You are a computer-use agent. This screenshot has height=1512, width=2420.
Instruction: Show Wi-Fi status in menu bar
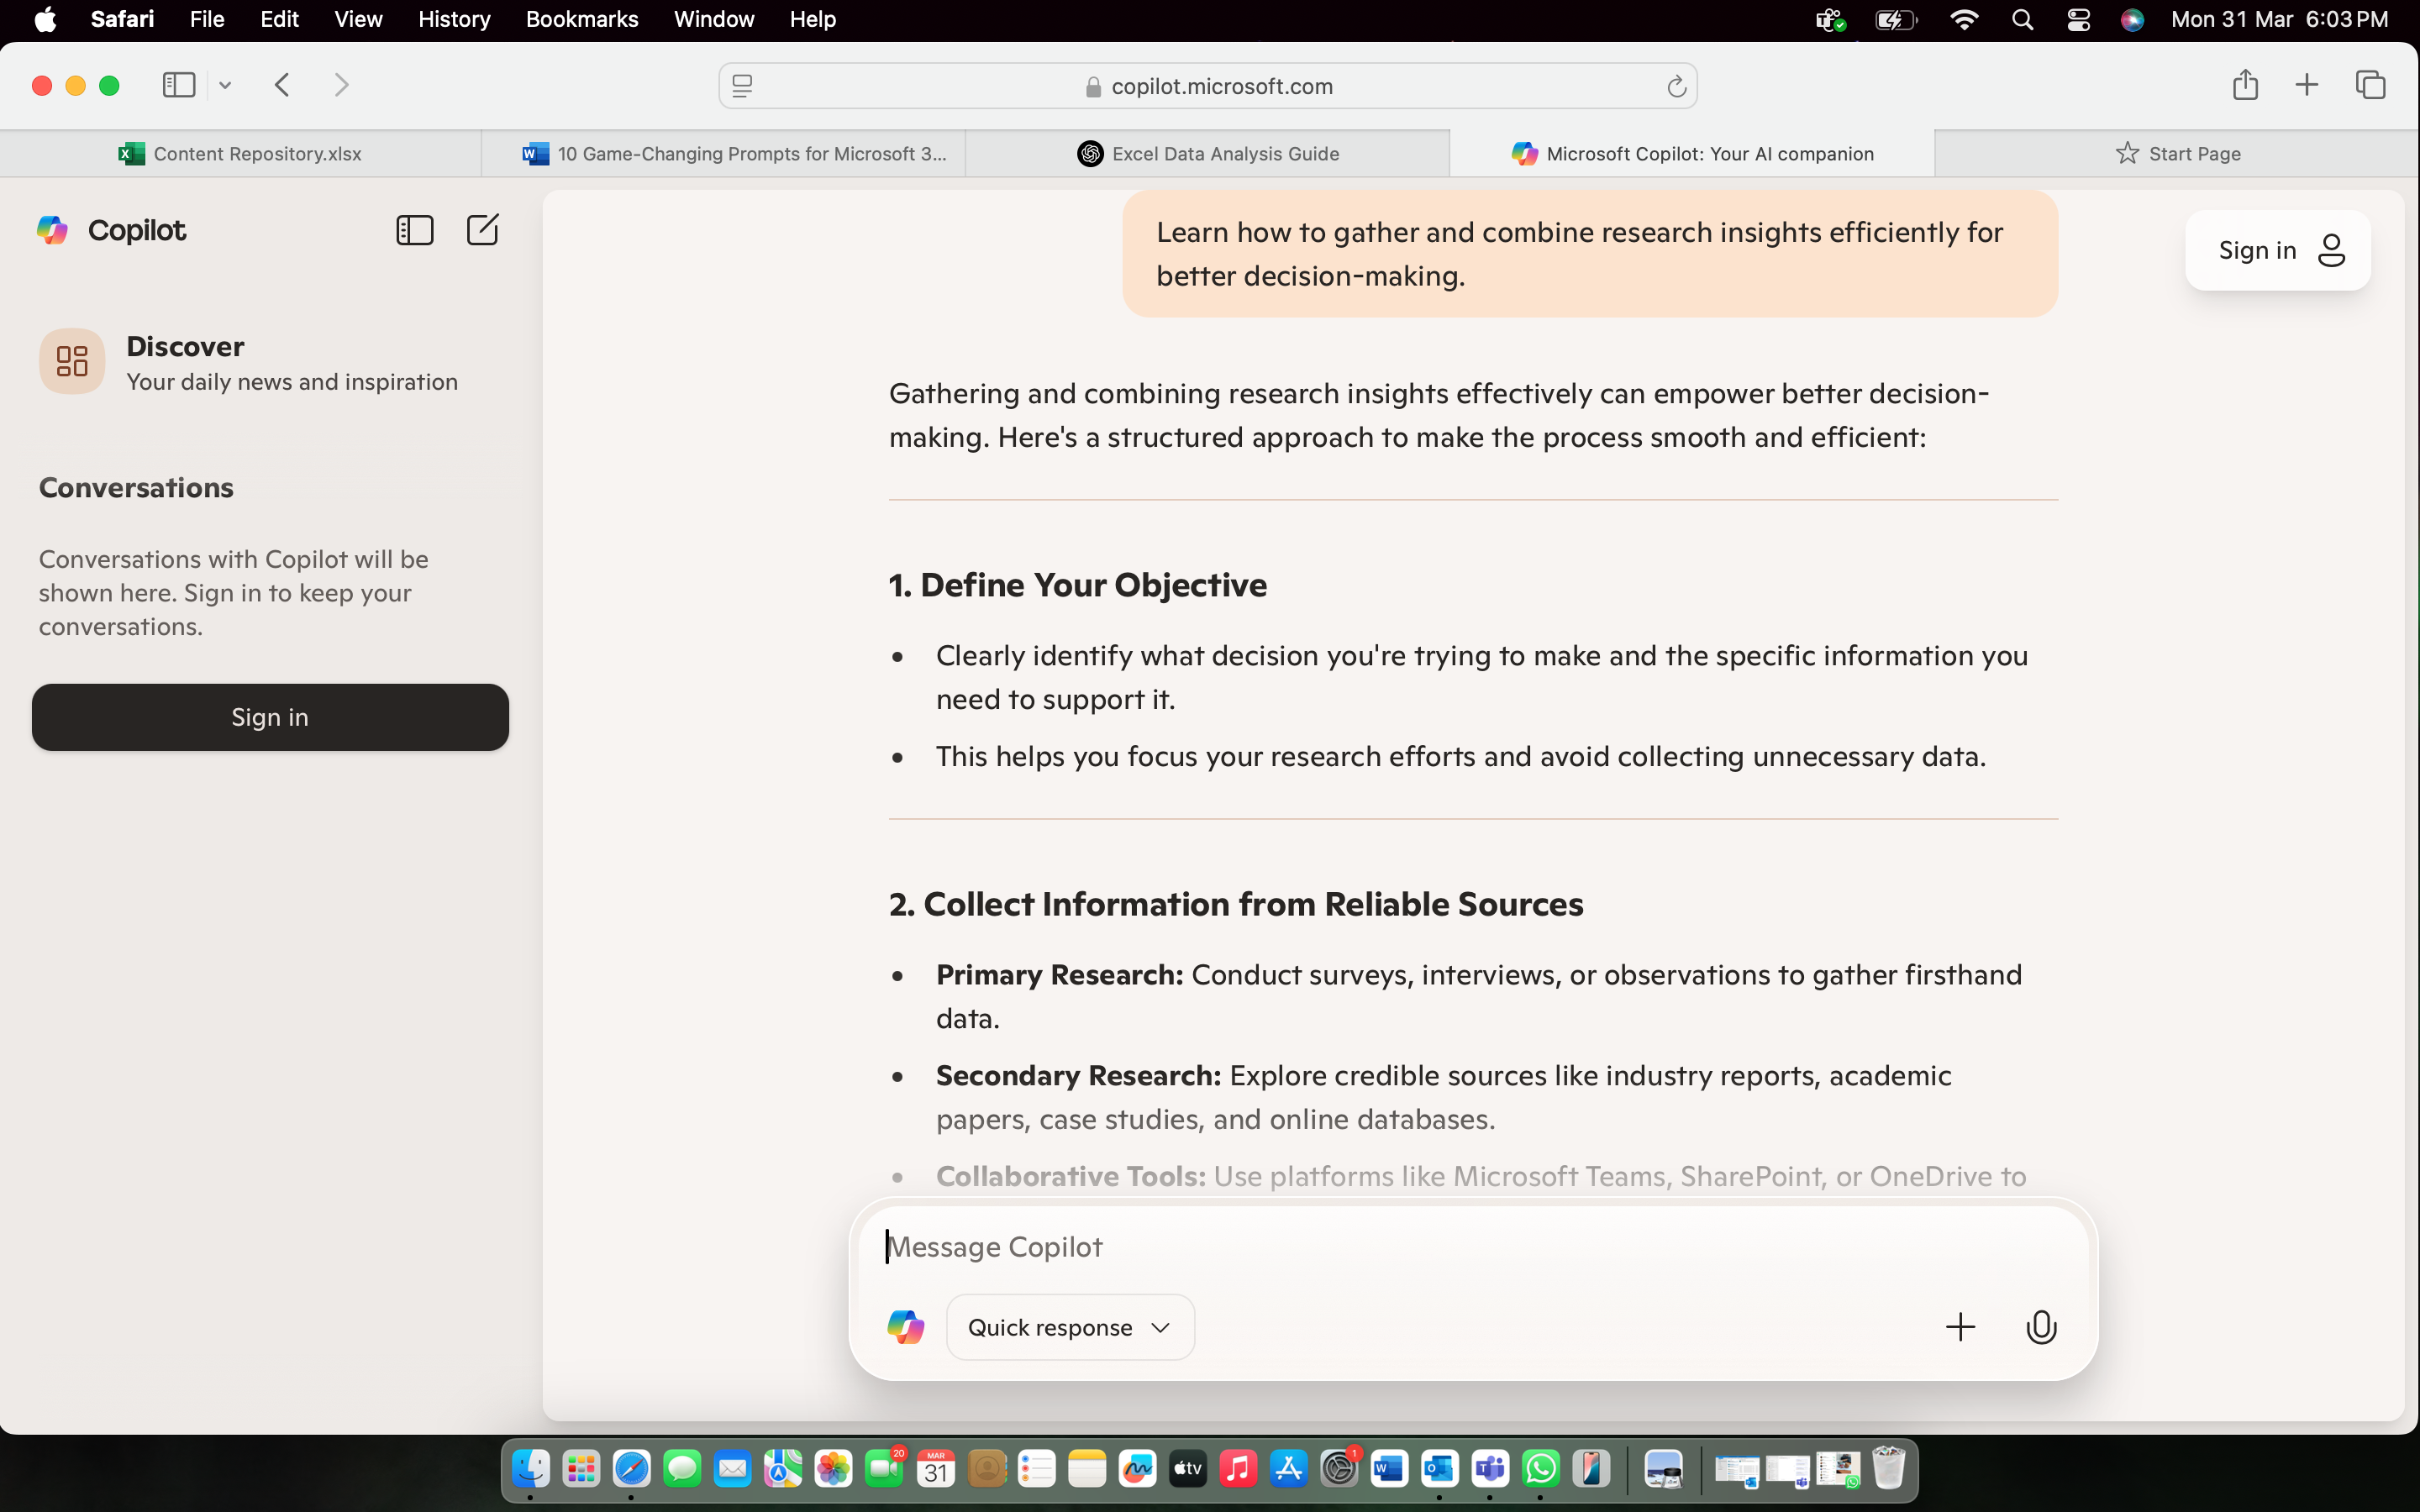tap(1964, 20)
